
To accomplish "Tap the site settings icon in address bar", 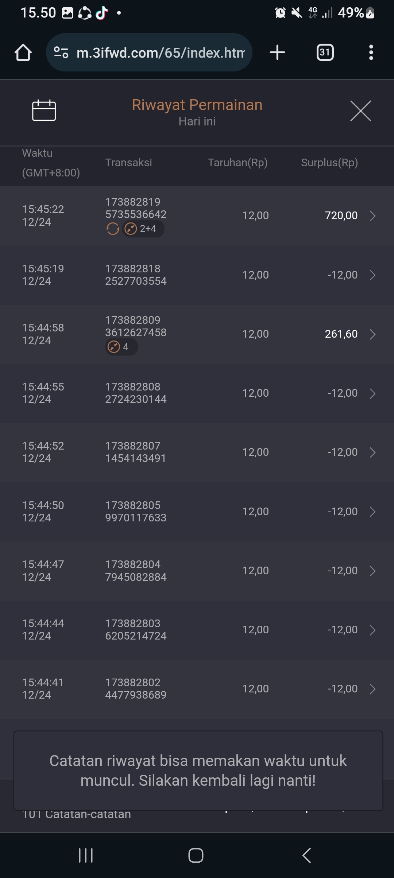I will (x=61, y=53).
